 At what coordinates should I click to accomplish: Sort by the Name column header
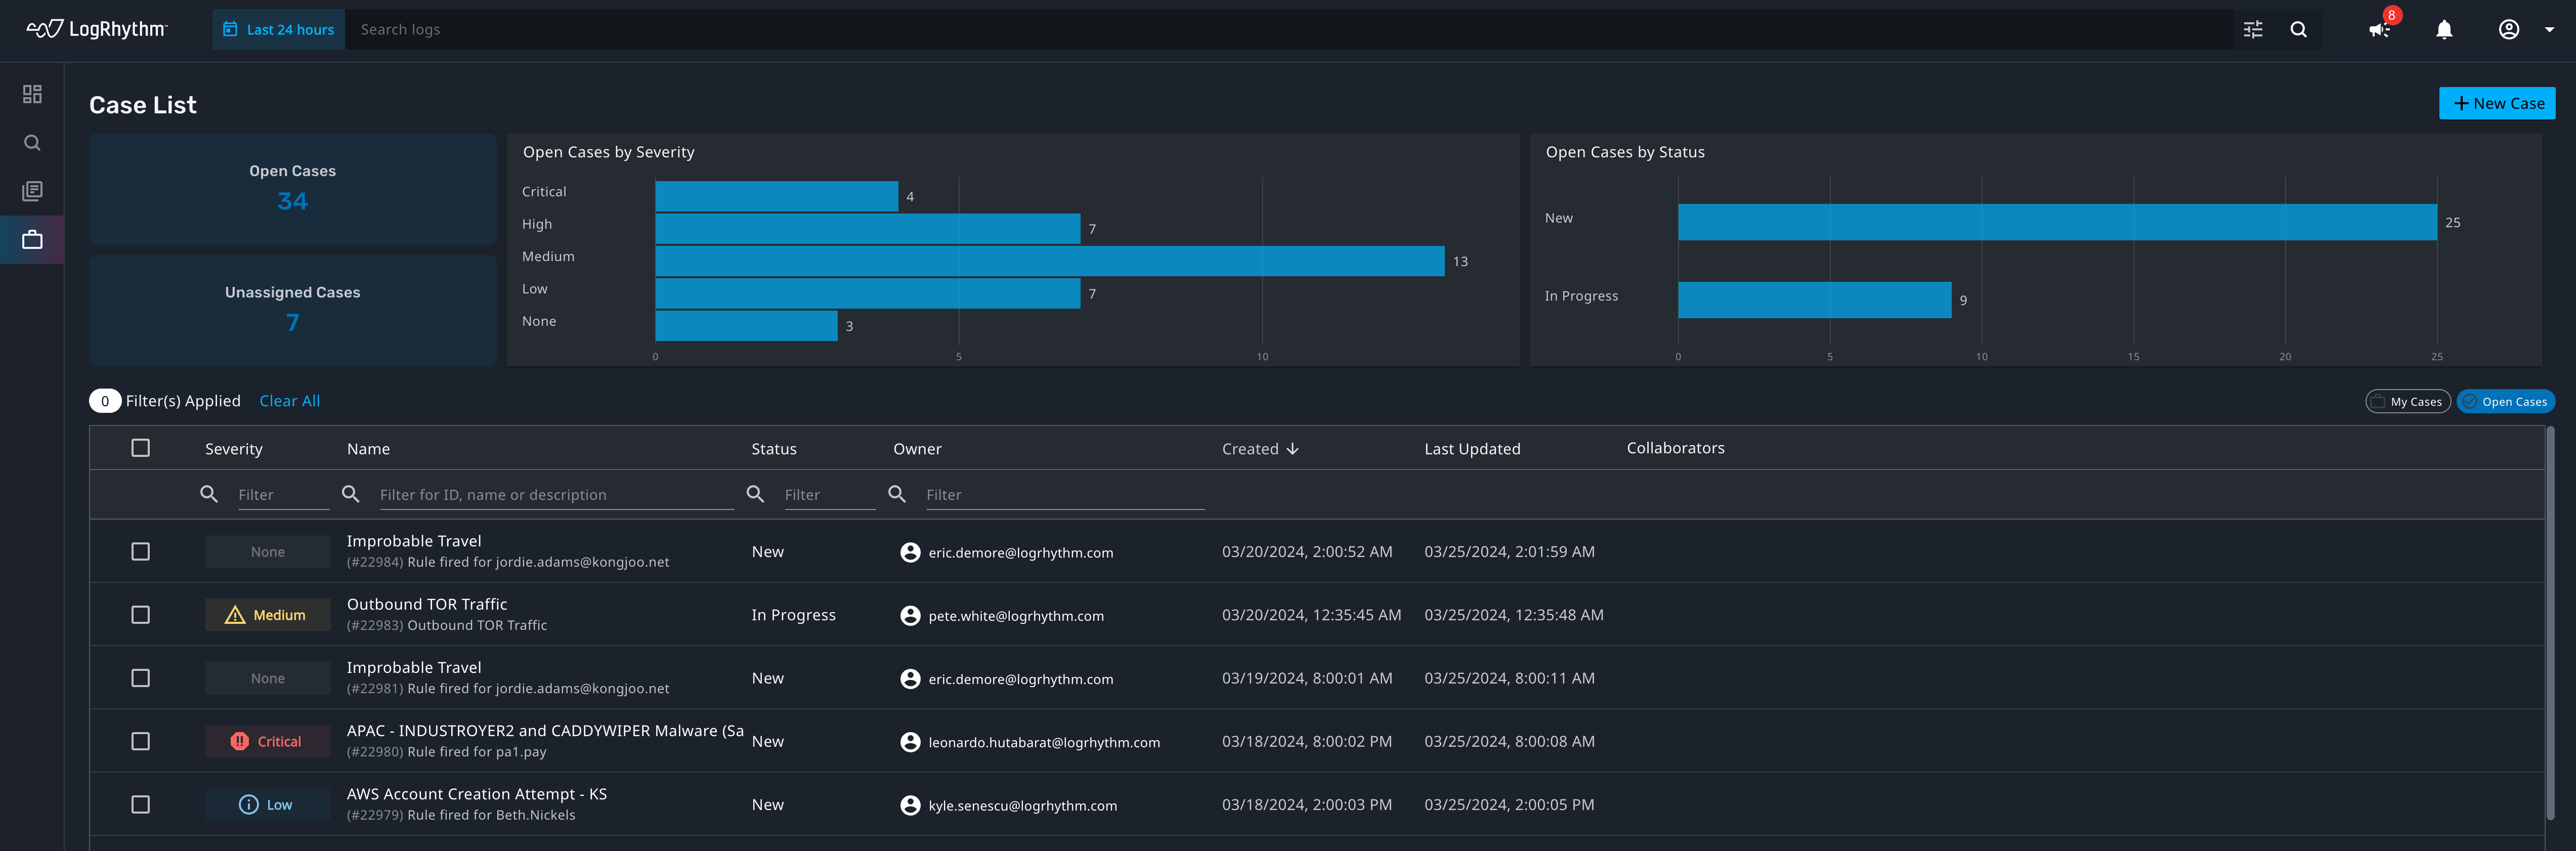pos(368,449)
